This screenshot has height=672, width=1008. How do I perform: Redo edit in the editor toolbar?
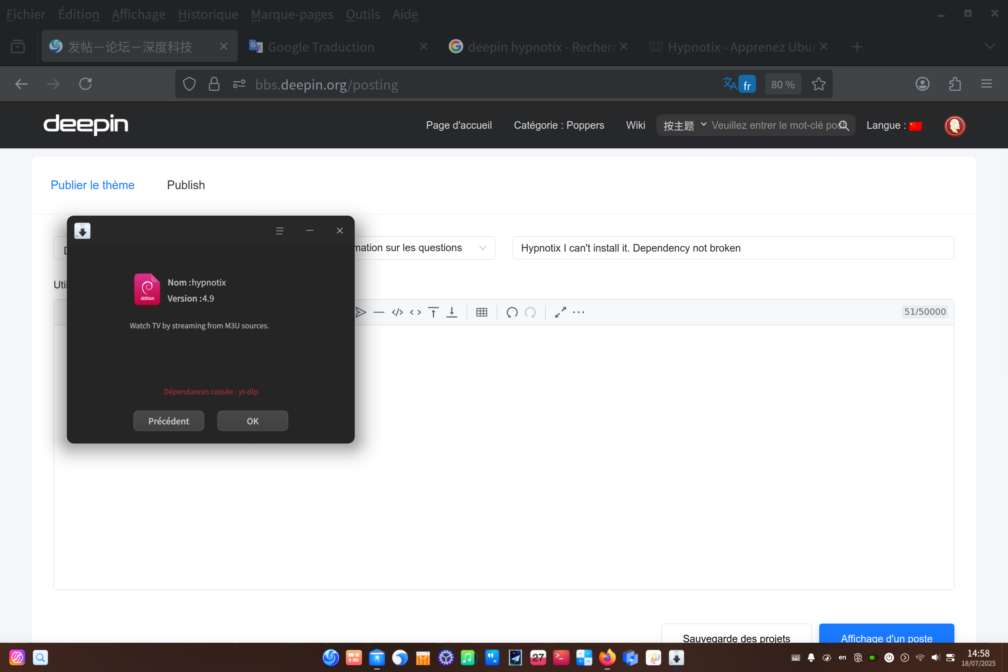[530, 312]
